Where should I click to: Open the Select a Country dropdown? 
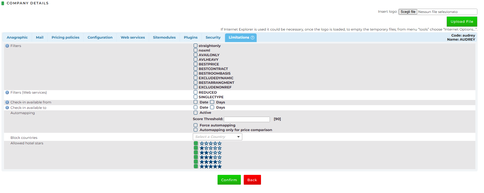click(218, 137)
